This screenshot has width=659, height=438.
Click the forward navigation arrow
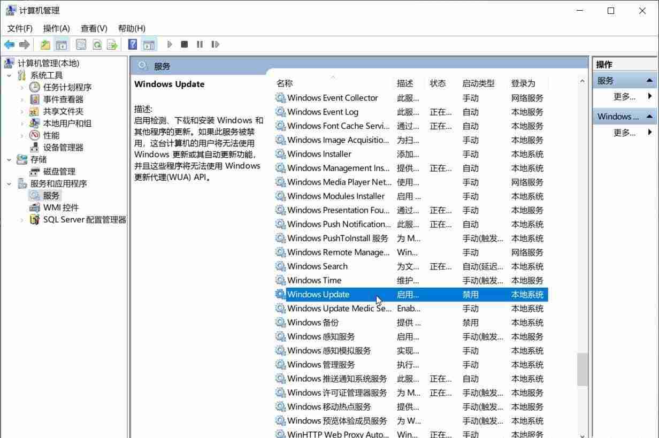(x=24, y=44)
